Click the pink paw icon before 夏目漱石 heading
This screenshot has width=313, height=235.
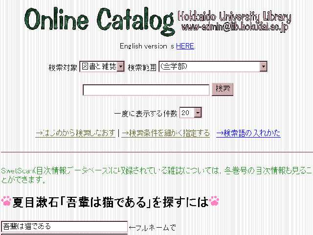pos(6,201)
